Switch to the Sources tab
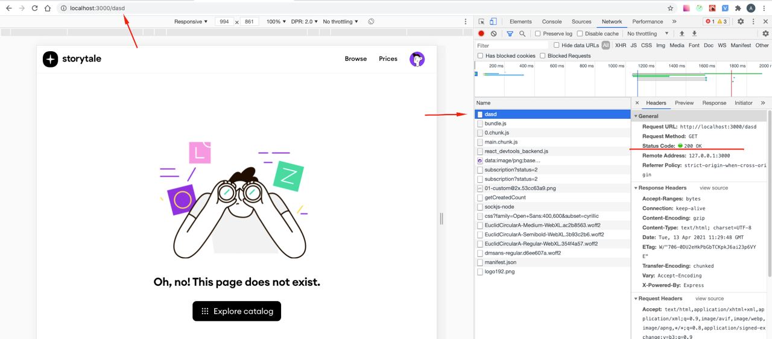772x339 pixels. [581, 22]
